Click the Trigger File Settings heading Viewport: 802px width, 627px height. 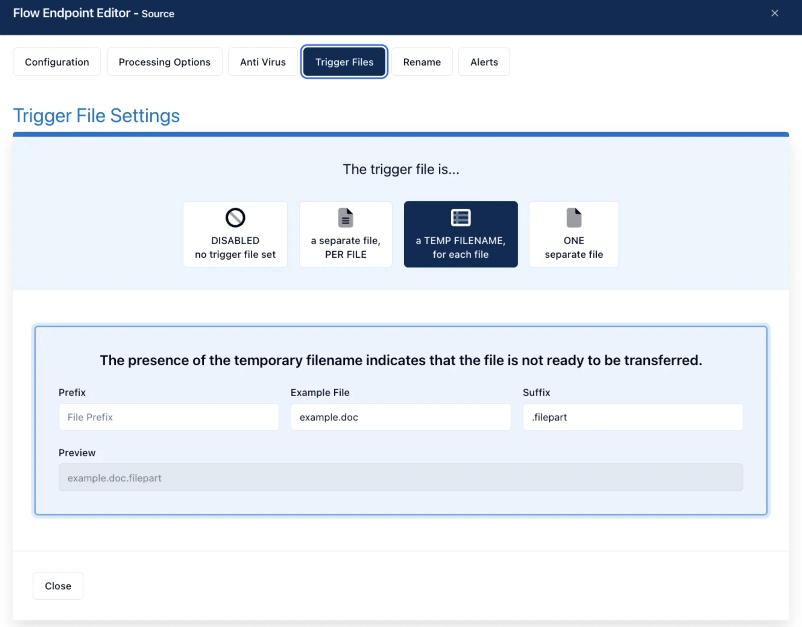(96, 116)
